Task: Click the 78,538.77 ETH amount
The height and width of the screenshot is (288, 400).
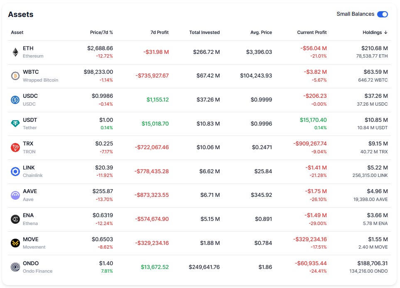Action: (372, 56)
